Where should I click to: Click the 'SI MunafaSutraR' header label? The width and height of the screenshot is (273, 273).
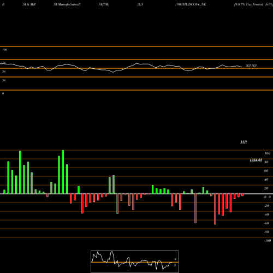[x=67, y=4]
